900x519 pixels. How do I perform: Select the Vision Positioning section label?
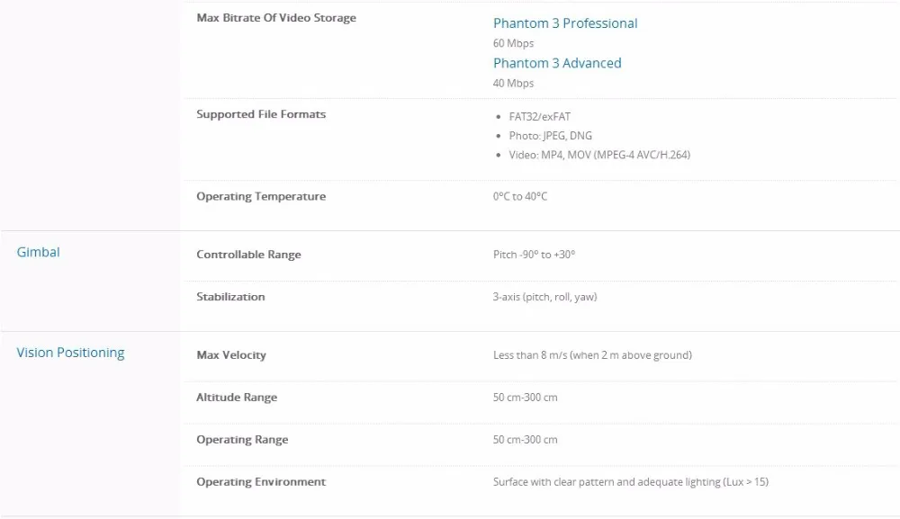(x=70, y=353)
